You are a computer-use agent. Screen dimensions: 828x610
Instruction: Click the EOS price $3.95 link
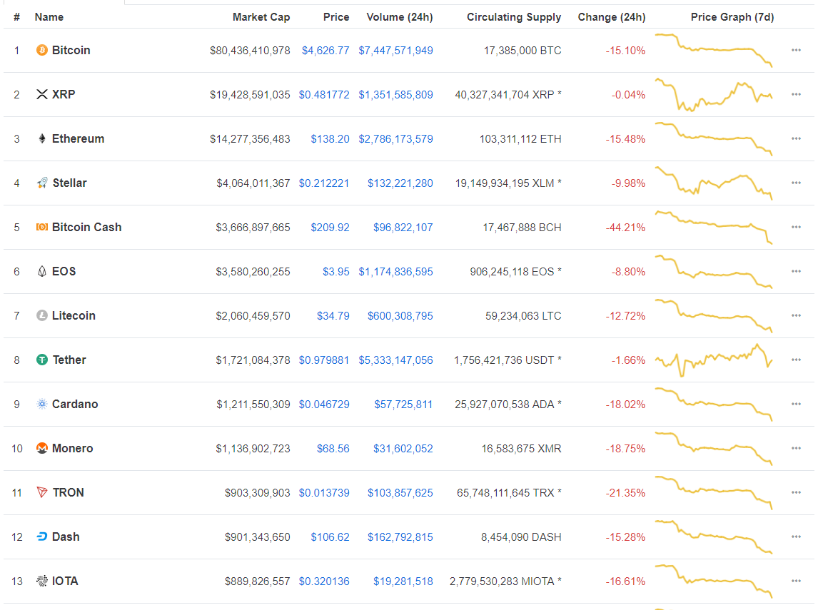pos(335,272)
